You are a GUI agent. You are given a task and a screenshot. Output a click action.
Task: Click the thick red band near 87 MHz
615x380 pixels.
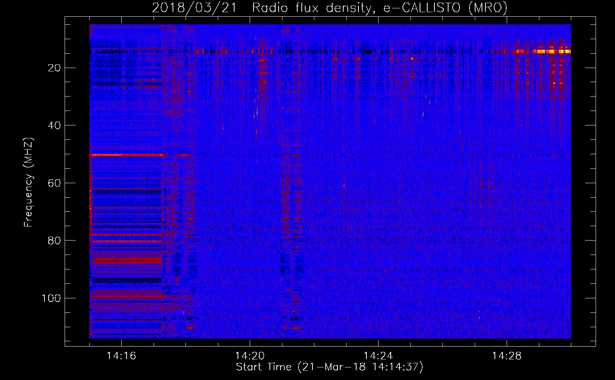(127, 260)
